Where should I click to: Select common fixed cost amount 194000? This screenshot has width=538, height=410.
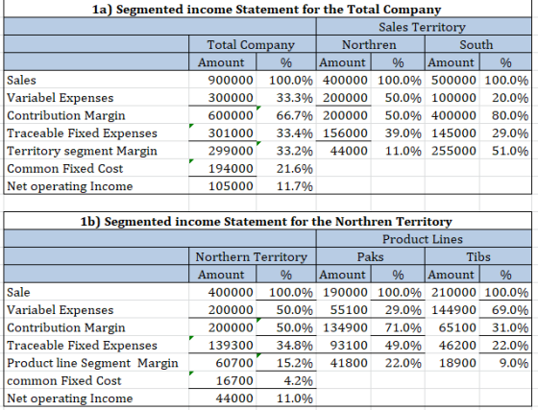(222, 168)
